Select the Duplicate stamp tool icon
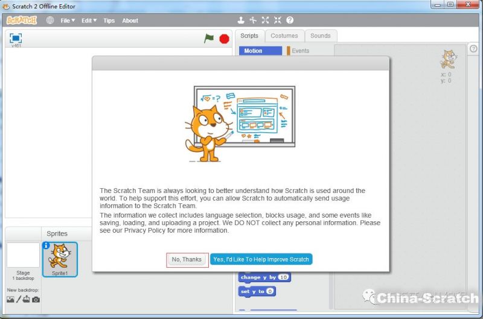This screenshot has width=483, height=319. click(x=241, y=21)
